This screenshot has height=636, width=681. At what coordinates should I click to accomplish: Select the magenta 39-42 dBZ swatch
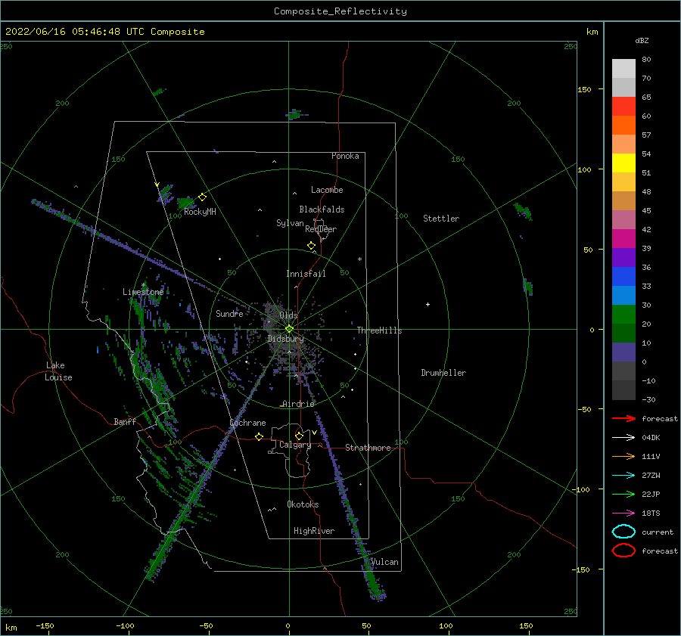click(x=623, y=239)
